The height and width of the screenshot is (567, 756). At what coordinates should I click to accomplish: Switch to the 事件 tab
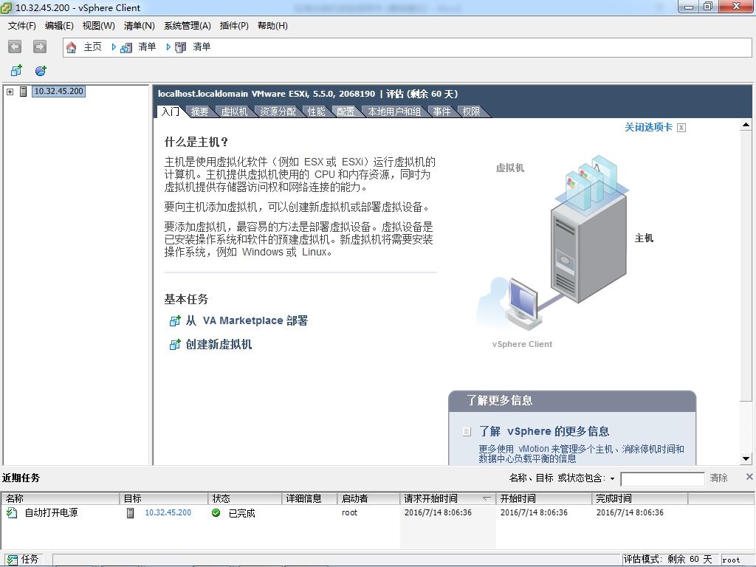click(x=441, y=111)
